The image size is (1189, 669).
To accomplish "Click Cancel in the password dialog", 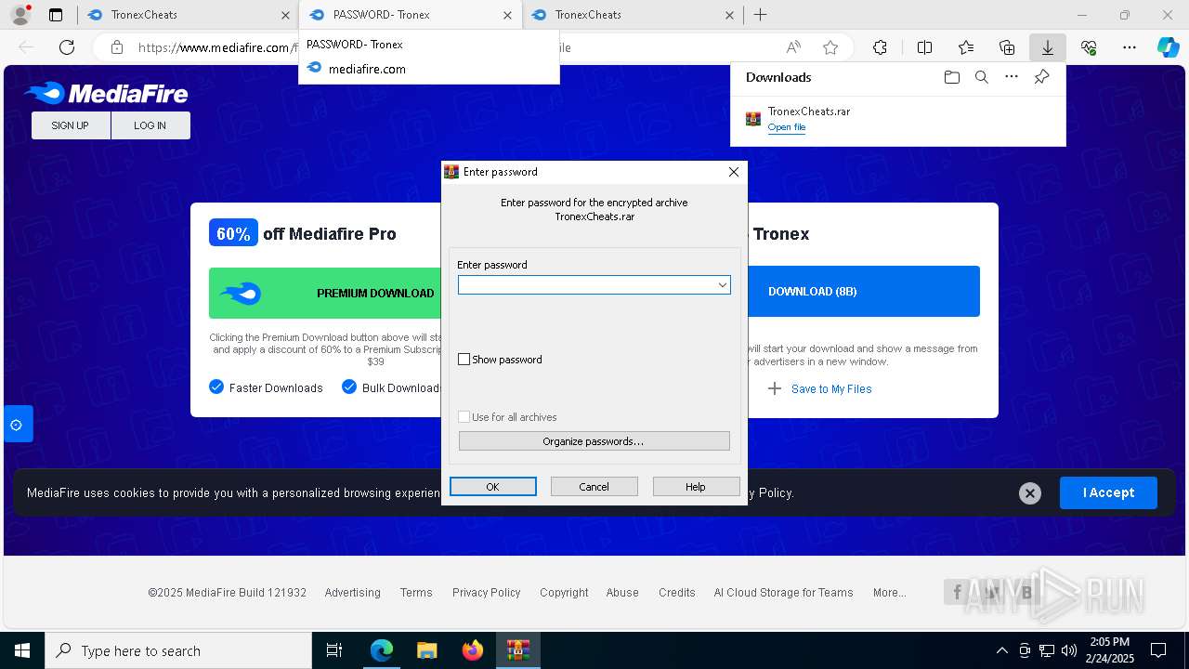I will pyautogui.click(x=594, y=487).
